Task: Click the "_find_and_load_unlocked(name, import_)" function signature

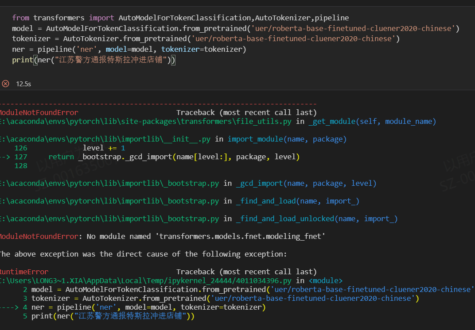Action: [316, 219]
